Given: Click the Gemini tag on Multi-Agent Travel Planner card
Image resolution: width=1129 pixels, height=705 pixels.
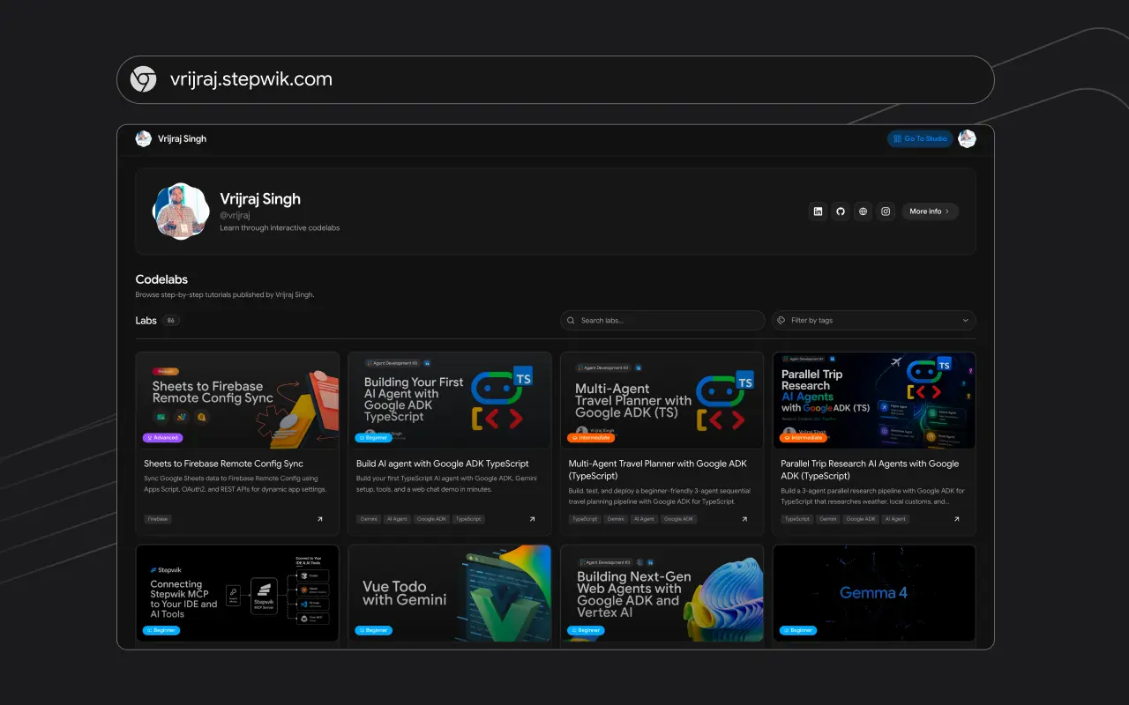Looking at the screenshot, I should (616, 519).
